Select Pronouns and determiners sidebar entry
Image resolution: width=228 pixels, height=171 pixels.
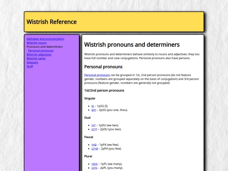(x=44, y=47)
